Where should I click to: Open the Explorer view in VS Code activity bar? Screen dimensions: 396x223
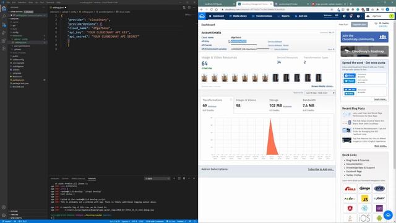[x=4, y=8]
